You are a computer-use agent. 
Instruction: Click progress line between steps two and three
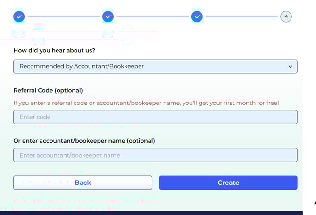(152, 17)
